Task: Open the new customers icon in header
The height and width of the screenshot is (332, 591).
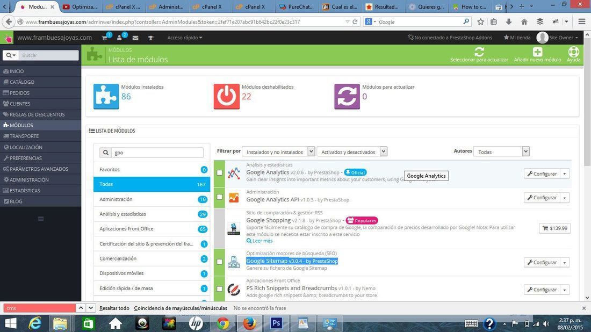Action: pyautogui.click(x=120, y=38)
